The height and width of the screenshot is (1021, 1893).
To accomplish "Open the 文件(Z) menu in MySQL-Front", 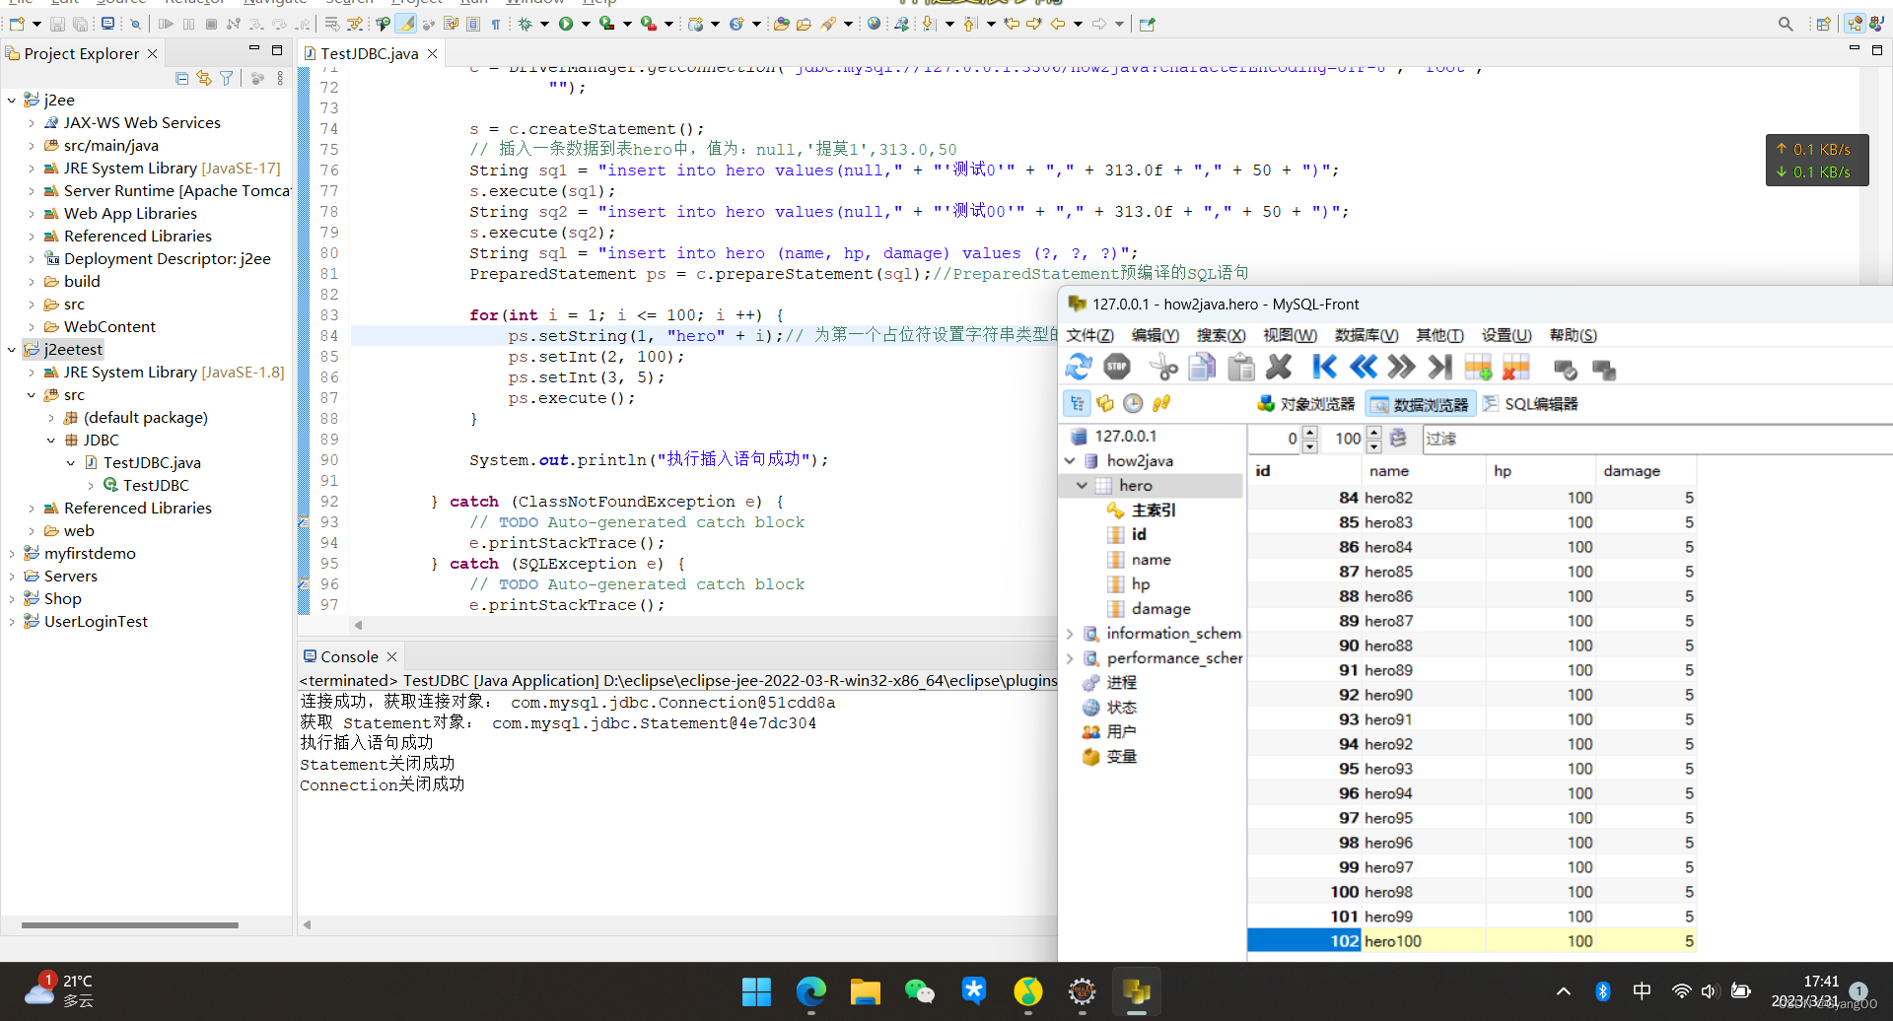I will (x=1089, y=335).
